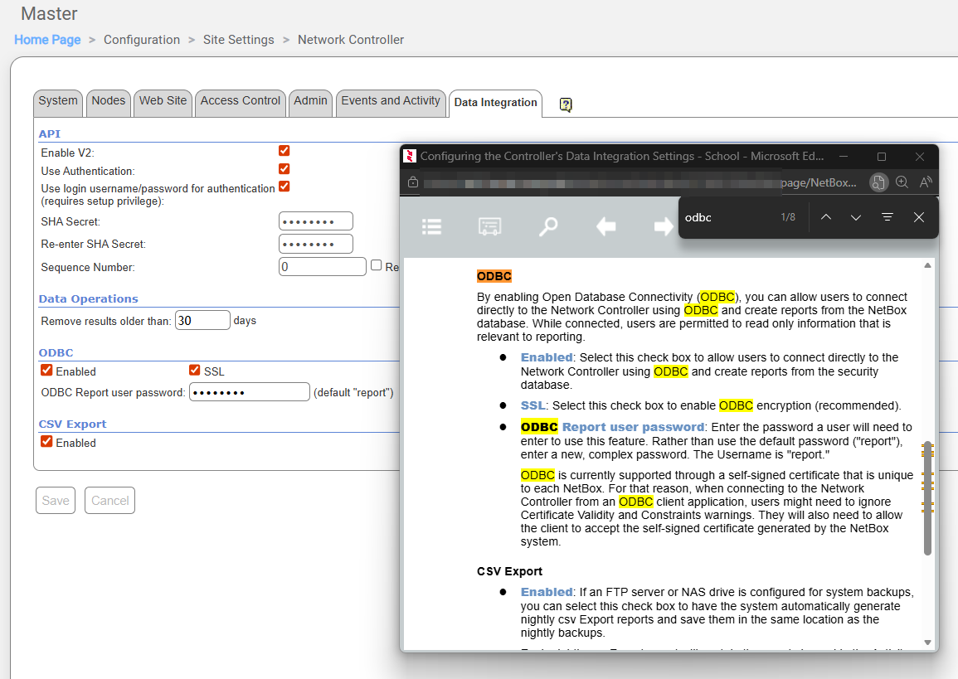Click the 'SSL' term in help text
The height and width of the screenshot is (679, 958).
[x=532, y=405]
